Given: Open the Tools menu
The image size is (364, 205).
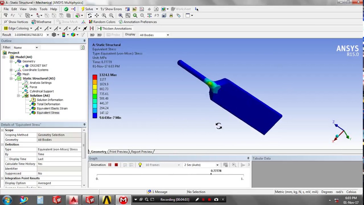Looking at the screenshot, I should [x=44, y=9].
